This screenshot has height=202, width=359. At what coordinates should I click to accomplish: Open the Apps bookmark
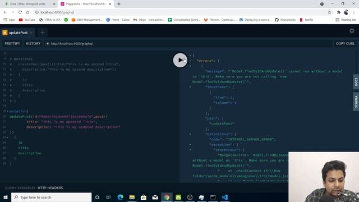[10, 20]
